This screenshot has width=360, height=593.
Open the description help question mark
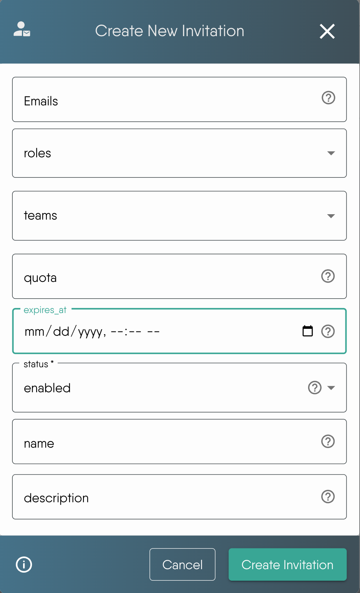pos(328,496)
